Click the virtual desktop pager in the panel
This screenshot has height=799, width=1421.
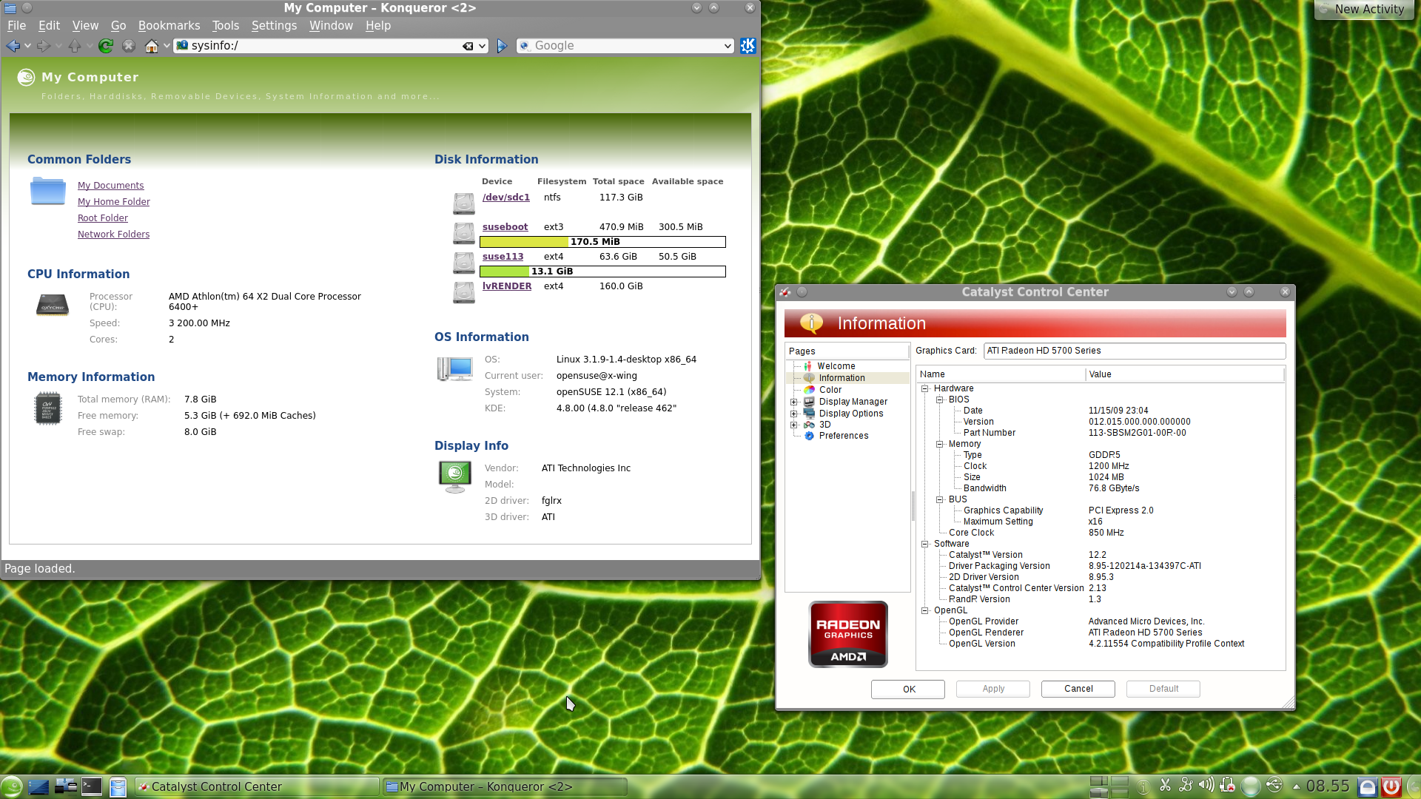[1109, 786]
